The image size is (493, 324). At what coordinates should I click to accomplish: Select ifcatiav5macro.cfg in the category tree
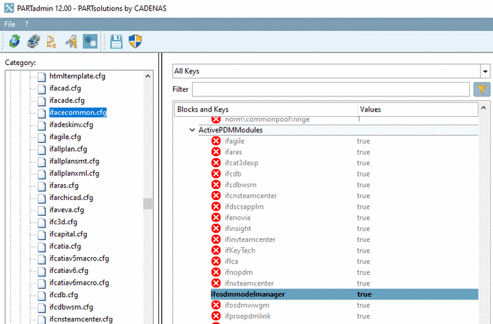[x=80, y=259]
